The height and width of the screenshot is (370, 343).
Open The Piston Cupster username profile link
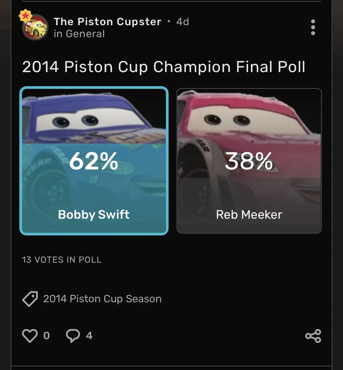[107, 22]
